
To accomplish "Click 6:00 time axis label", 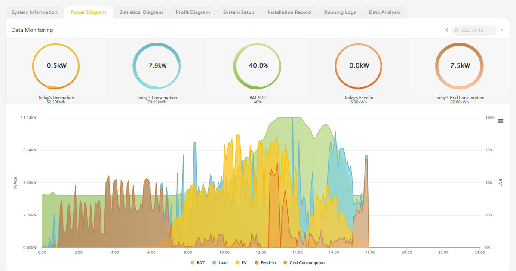I will pyautogui.click(x=151, y=253).
